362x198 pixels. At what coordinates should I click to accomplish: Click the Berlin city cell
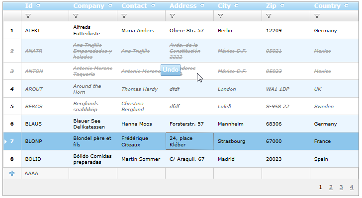click(x=238, y=30)
